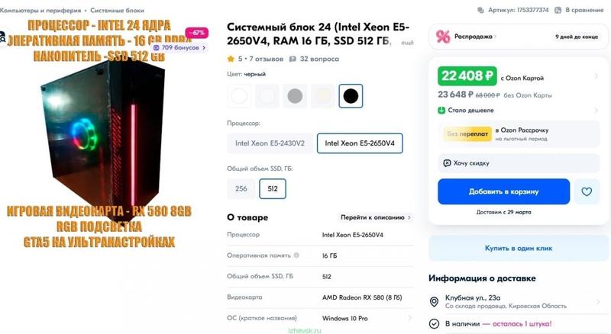Click the location pin by Клубная ул.

[434, 302]
